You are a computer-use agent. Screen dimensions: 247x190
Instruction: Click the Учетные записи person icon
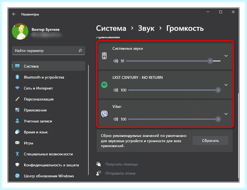pyautogui.click(x=17, y=121)
